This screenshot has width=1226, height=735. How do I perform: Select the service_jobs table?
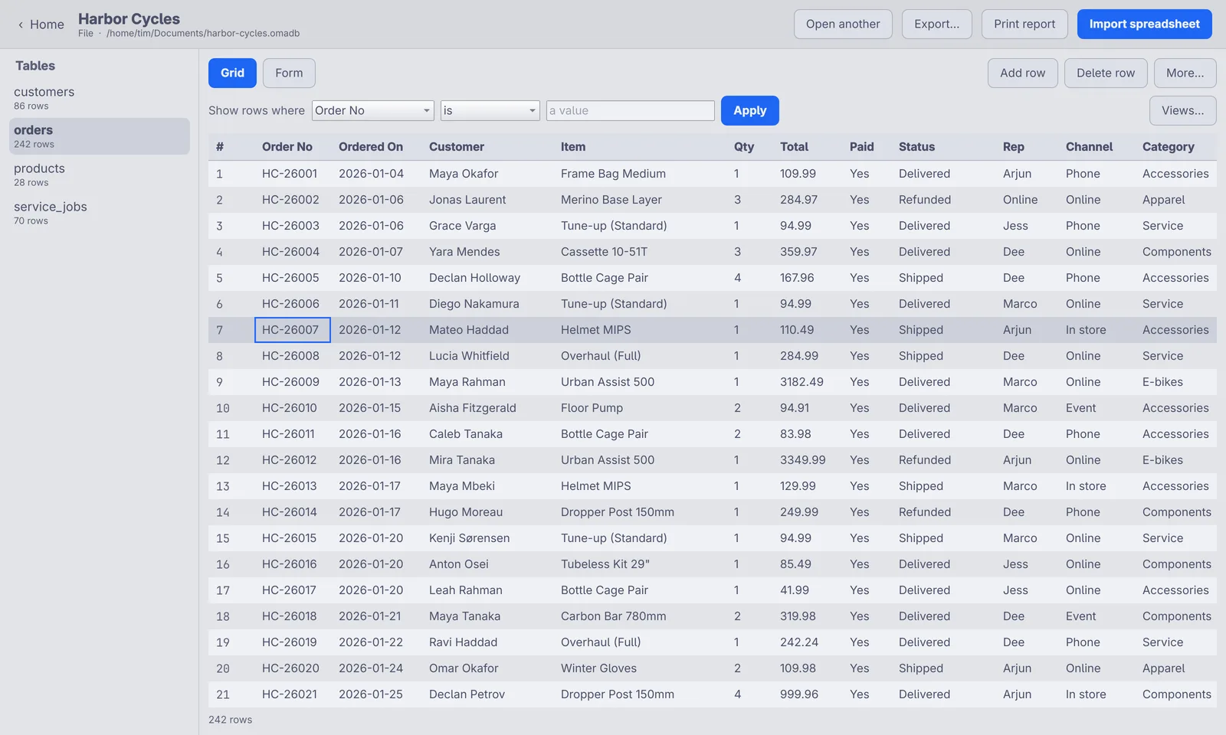[100, 213]
